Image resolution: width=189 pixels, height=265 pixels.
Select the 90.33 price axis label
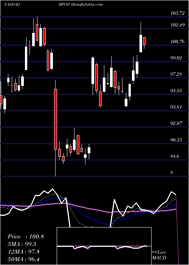click(x=177, y=140)
